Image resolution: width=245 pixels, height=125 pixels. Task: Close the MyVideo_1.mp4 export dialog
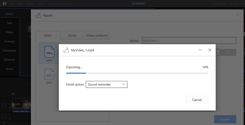(210, 50)
